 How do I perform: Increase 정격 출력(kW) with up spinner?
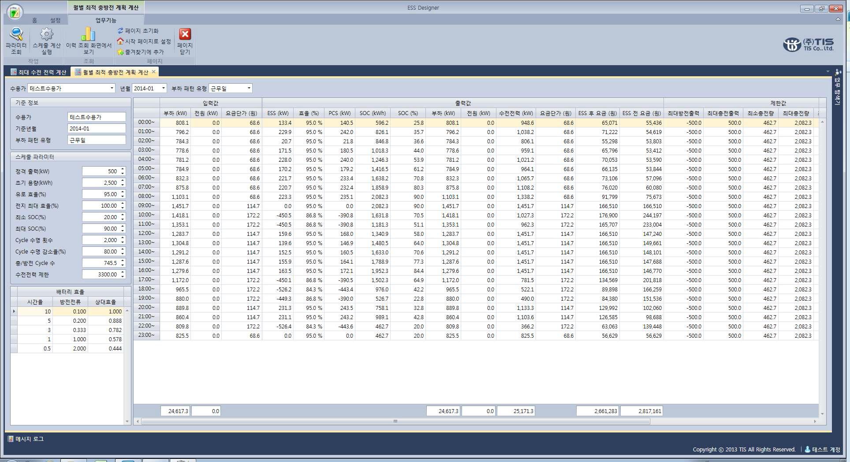coord(123,169)
